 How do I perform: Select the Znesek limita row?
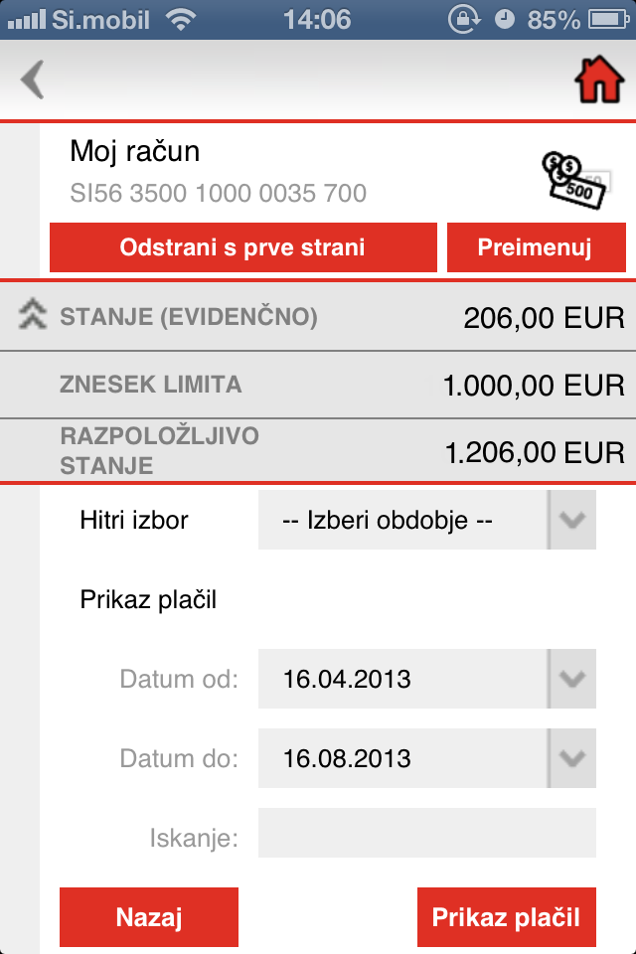pos(318,385)
